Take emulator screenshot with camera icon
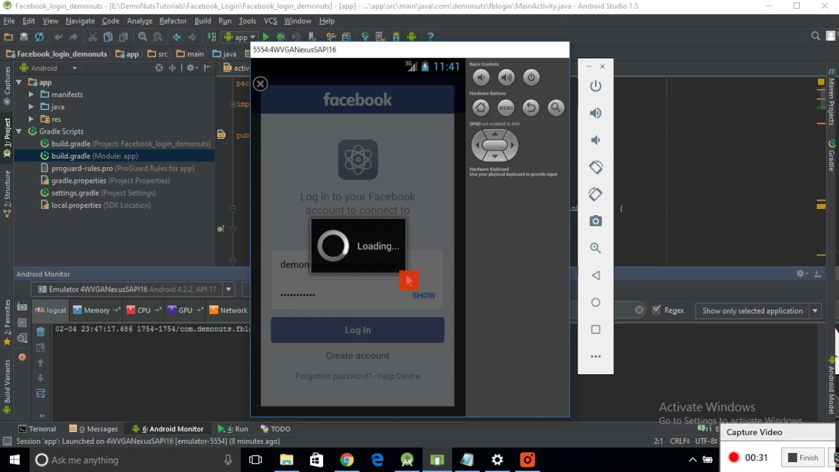The height and width of the screenshot is (472, 839). [x=595, y=221]
